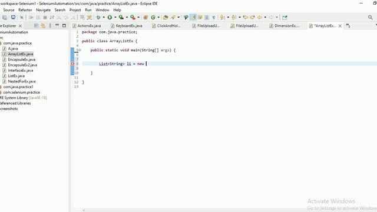The width and height of the screenshot is (377, 212).
Task: Click the Drop To Frame icon
Action: coord(82,17)
